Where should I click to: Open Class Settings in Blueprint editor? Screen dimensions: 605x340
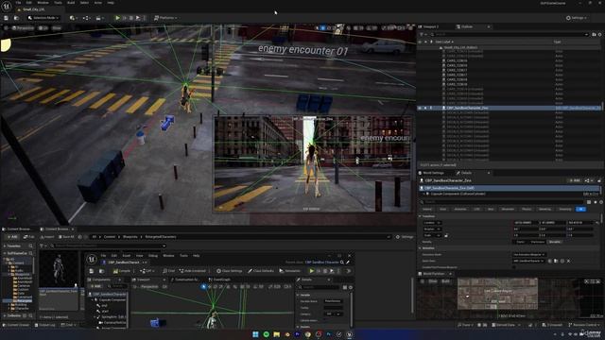[230, 271]
